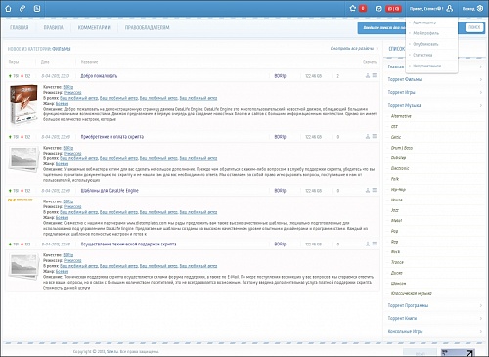Click download icon on Добро пожаловать row
The height and width of the screenshot is (357, 489).
[368, 75]
